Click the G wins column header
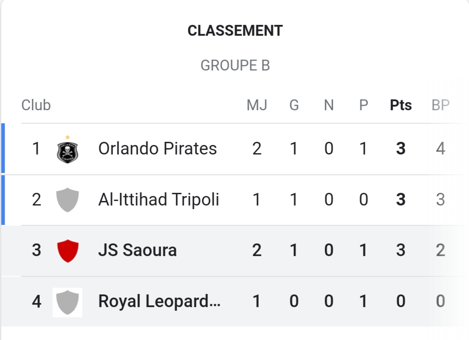469x340 pixels. 294,105
